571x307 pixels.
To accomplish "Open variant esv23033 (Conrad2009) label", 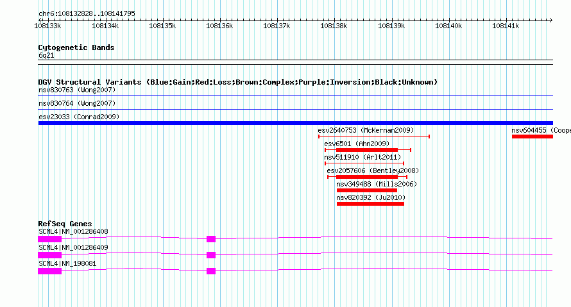I will 79,117.
